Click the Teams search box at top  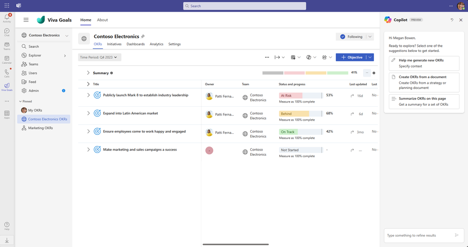(245, 6)
